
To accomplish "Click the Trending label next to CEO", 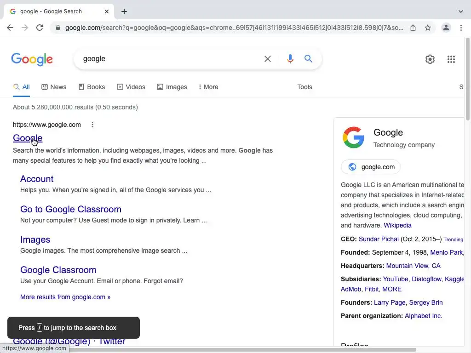I will click(453, 239).
